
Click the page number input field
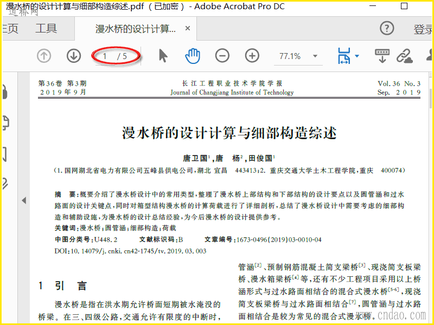[105, 56]
